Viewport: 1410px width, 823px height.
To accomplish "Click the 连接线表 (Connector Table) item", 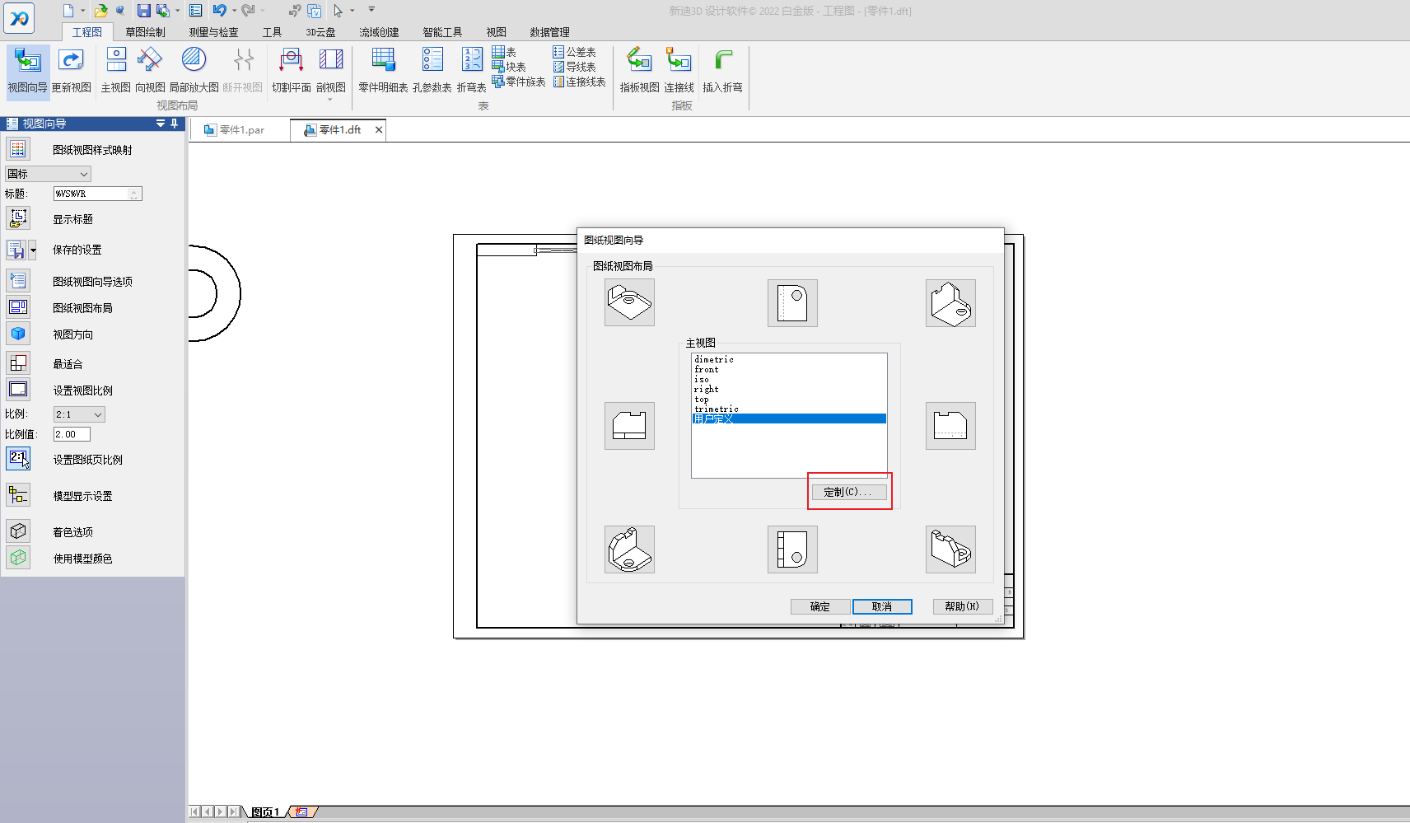I will [x=579, y=82].
